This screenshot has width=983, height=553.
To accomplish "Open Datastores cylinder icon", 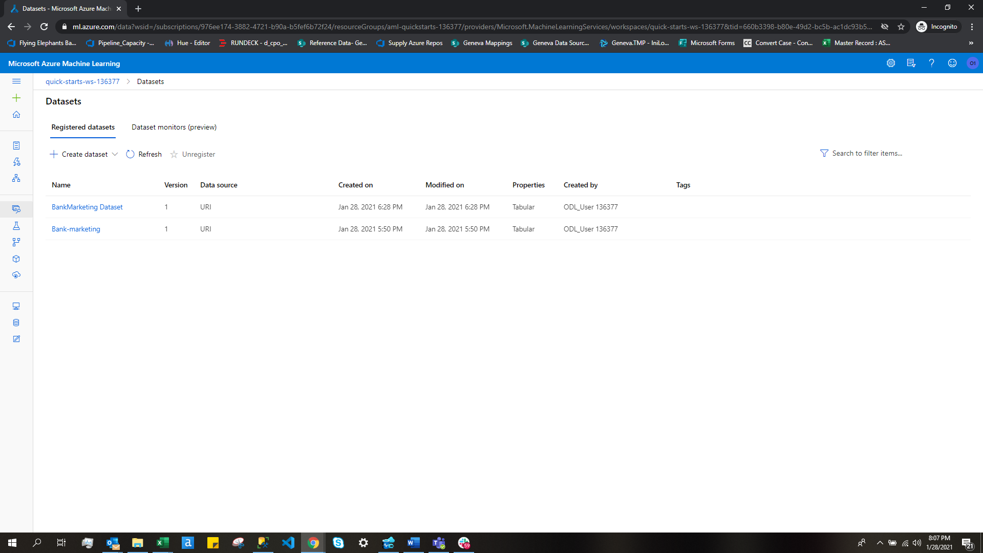I will click(x=16, y=323).
